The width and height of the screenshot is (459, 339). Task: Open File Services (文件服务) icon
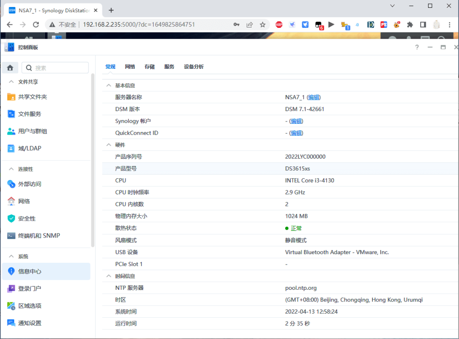[11, 114]
